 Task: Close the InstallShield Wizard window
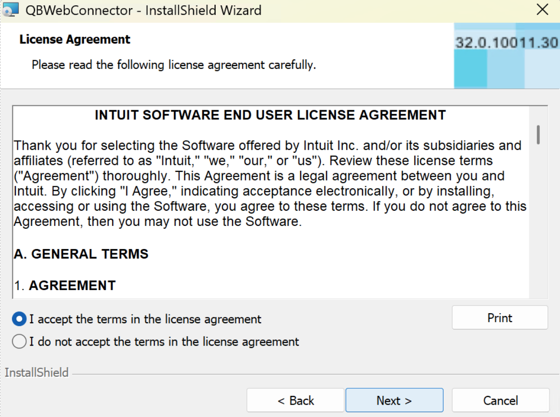click(x=542, y=10)
